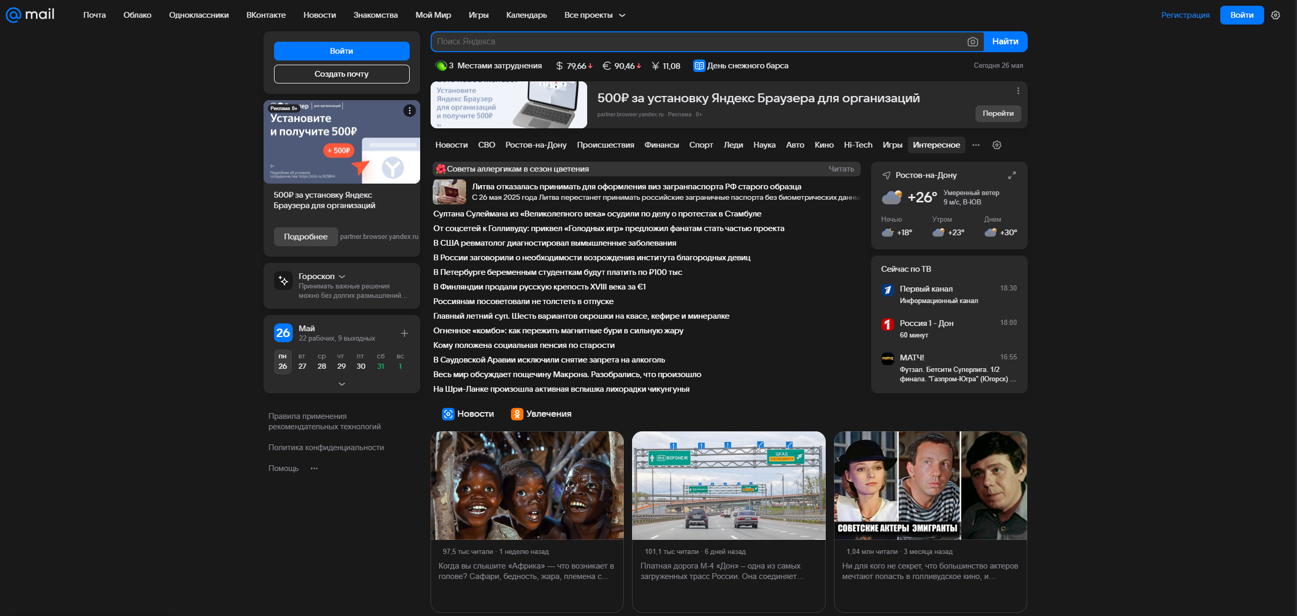Expand weather widget fullscreen arrow

pos(1012,175)
